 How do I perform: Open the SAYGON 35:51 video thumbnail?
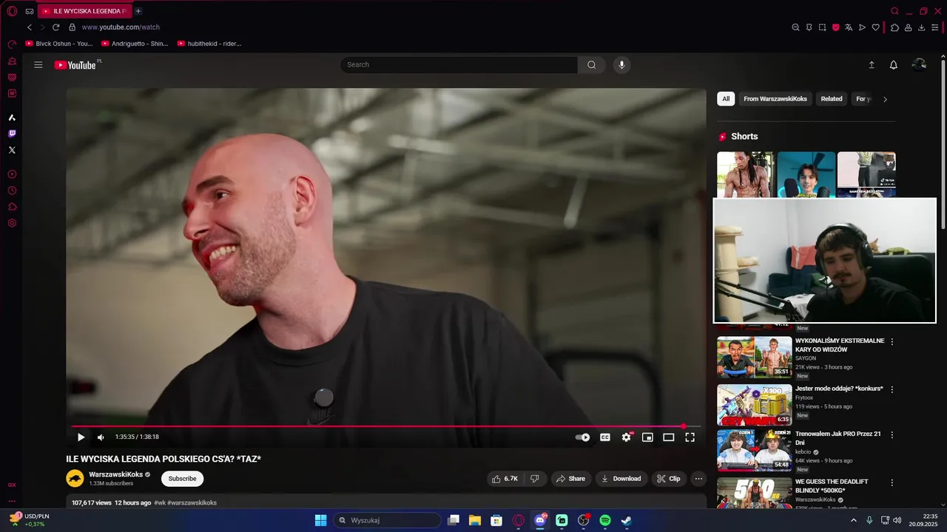tap(754, 358)
